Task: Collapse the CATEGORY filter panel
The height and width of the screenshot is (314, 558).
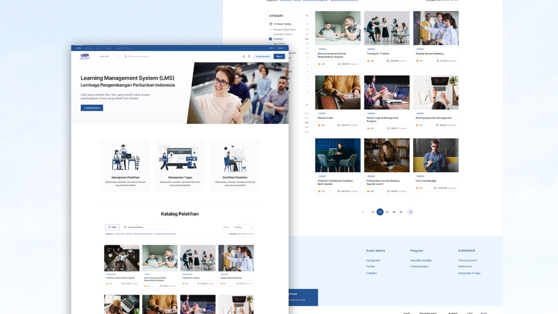Action: [307, 16]
